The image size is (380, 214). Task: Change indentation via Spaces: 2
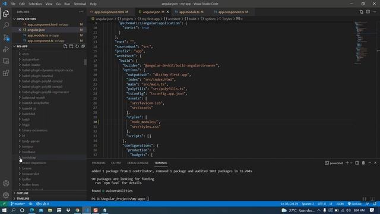point(308,204)
